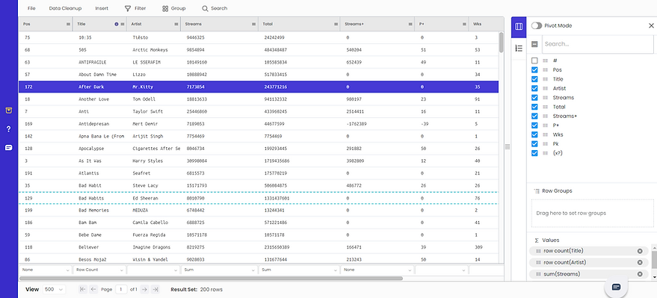Screen dimensions: 657x298
Task: Remove row count(Title) from Values
Action: pos(640,251)
